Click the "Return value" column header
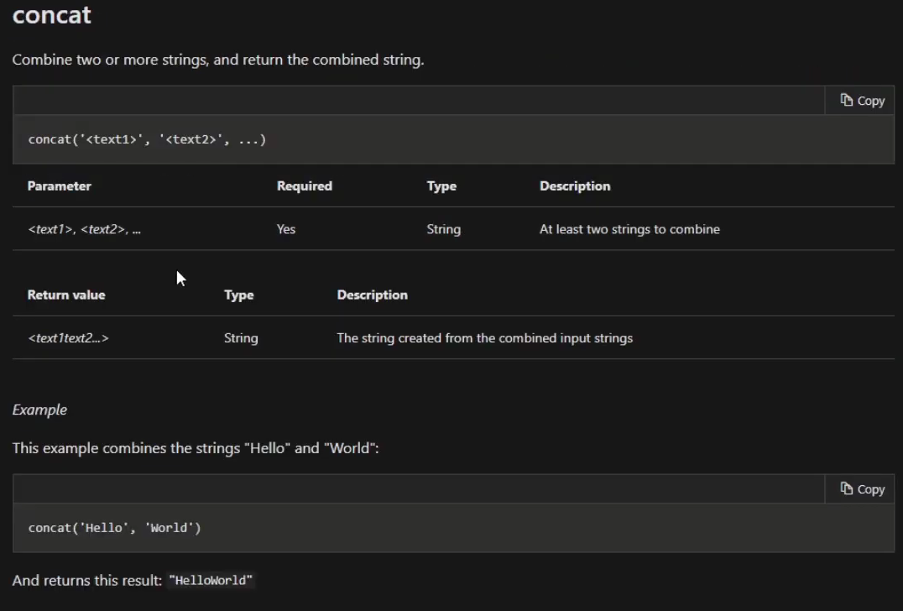 (x=66, y=295)
